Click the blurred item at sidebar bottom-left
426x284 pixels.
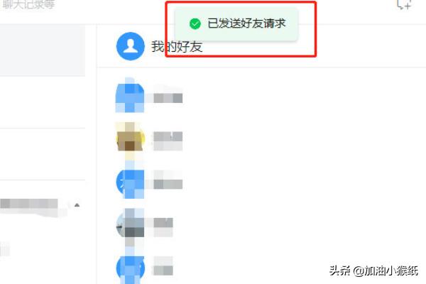[x=5, y=249]
